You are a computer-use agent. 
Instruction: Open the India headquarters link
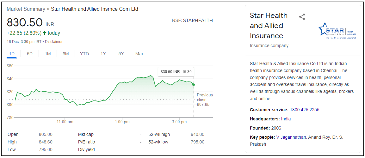point(286,119)
